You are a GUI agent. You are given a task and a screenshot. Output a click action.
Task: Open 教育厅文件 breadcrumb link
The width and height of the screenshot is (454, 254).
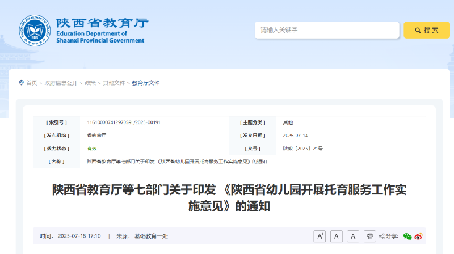tap(146, 83)
